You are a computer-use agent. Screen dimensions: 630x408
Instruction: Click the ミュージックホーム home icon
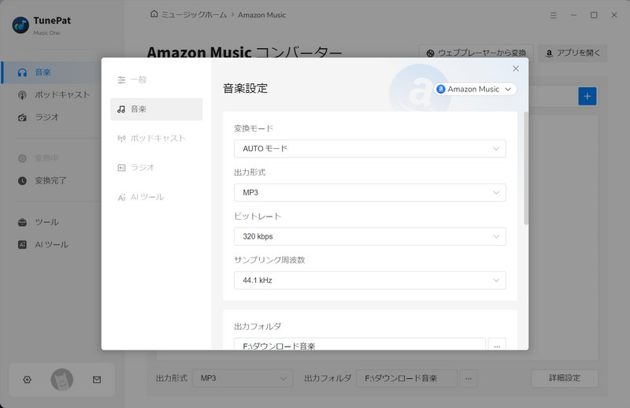tap(154, 14)
